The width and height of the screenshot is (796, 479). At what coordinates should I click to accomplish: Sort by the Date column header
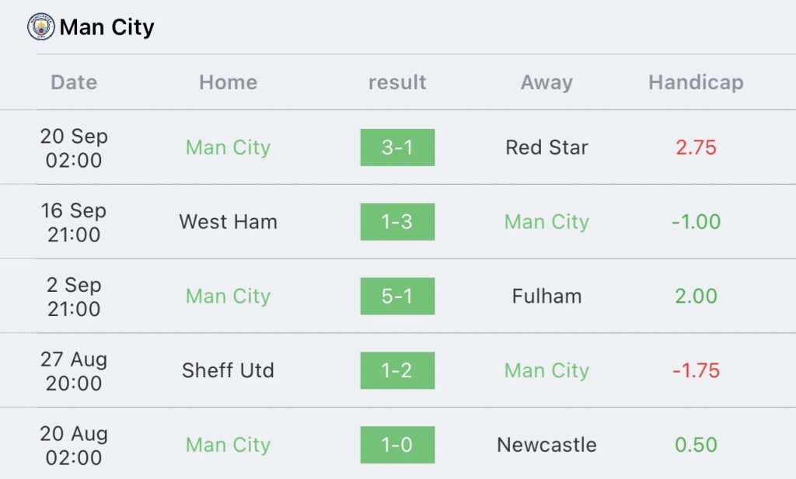[74, 82]
